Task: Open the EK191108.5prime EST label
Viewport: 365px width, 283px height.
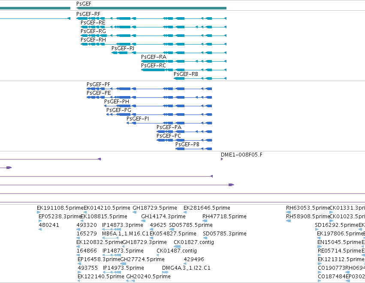Action: (x=60, y=208)
